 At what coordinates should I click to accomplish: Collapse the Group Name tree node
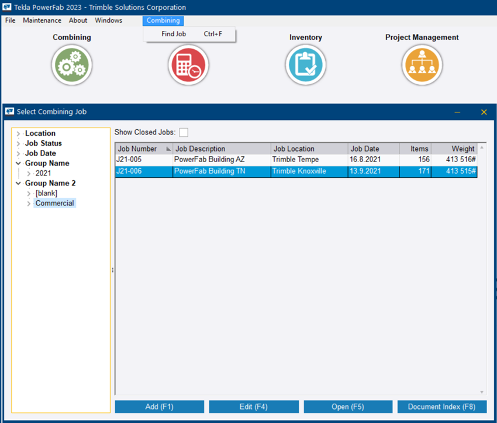point(18,163)
